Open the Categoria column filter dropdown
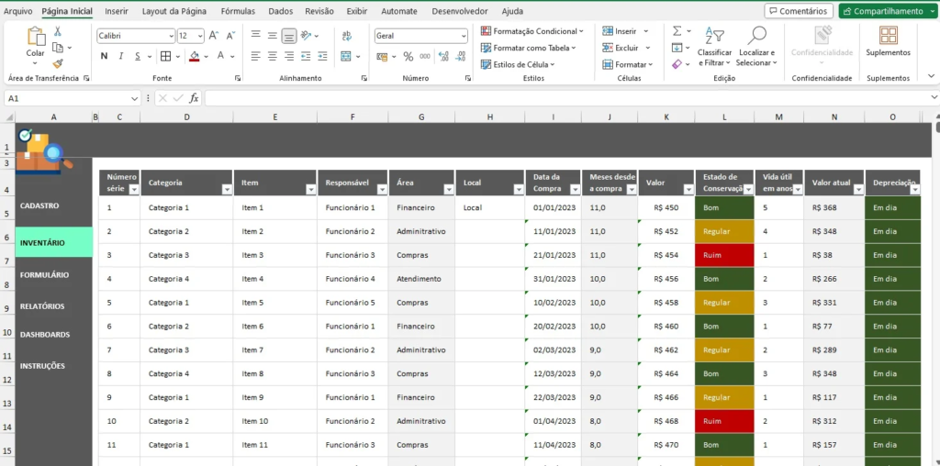 tap(226, 189)
